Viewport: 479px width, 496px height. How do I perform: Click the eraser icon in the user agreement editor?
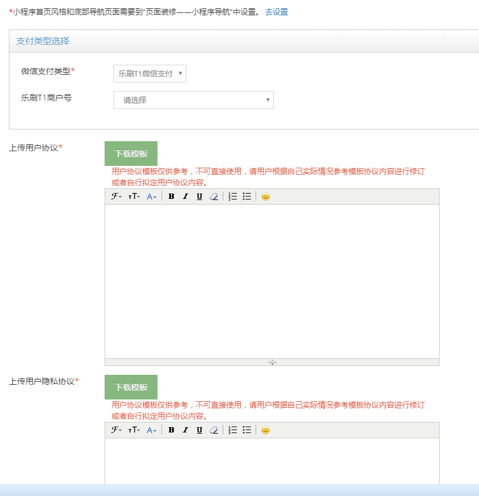tap(214, 197)
